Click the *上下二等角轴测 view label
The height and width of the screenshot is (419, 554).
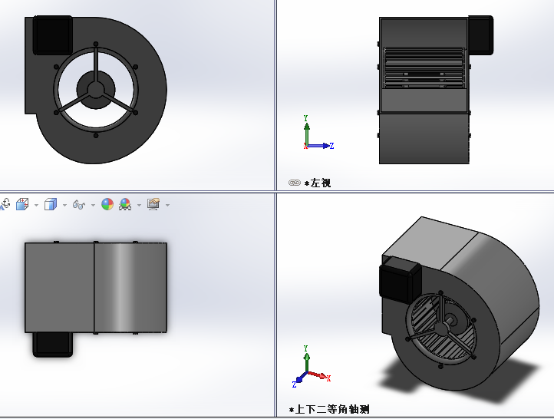(x=329, y=410)
